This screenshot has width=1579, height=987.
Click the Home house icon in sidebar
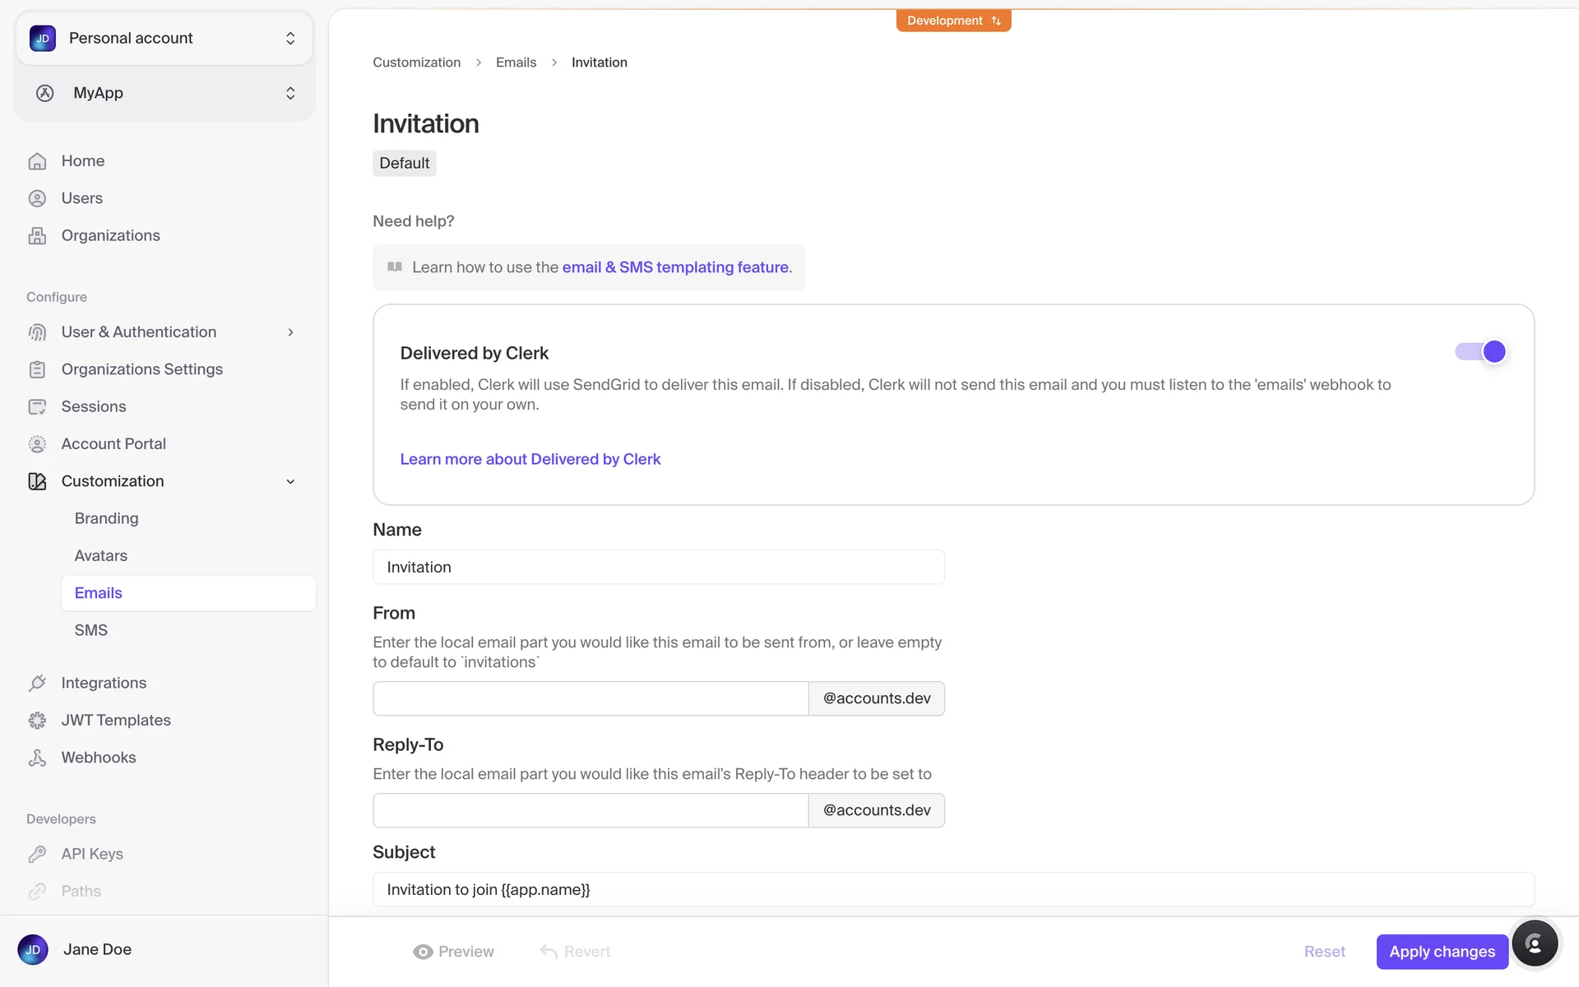point(37,161)
